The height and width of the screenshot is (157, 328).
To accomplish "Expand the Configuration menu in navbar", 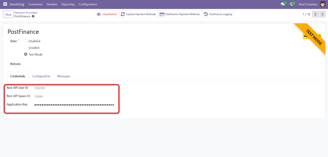I will [x=87, y=4].
